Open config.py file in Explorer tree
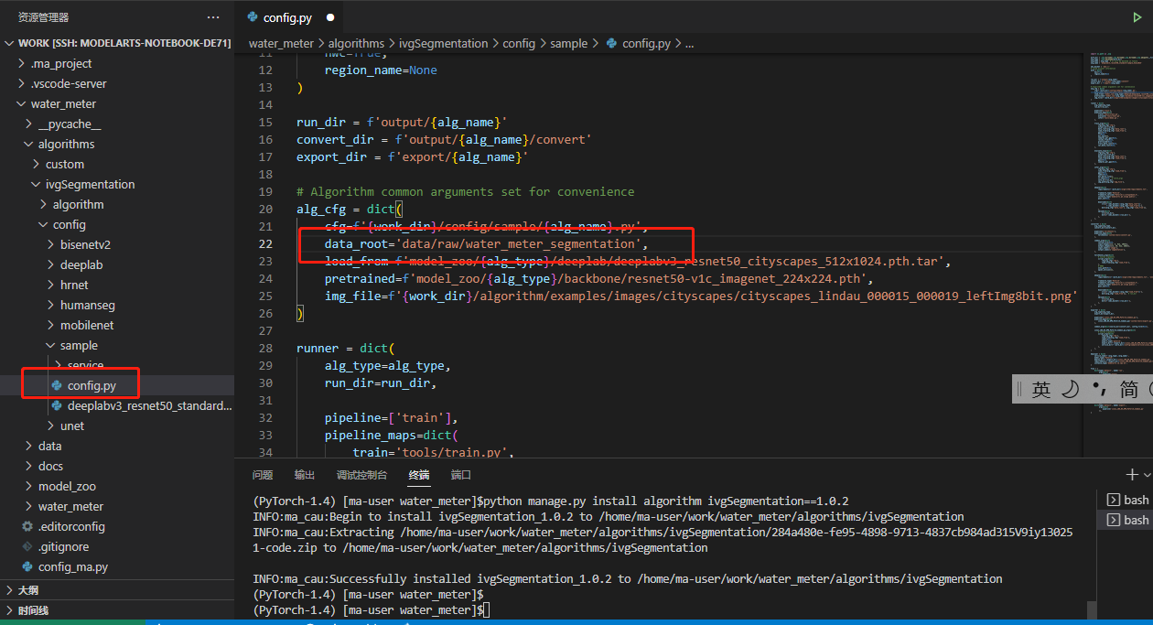 tap(117, 385)
